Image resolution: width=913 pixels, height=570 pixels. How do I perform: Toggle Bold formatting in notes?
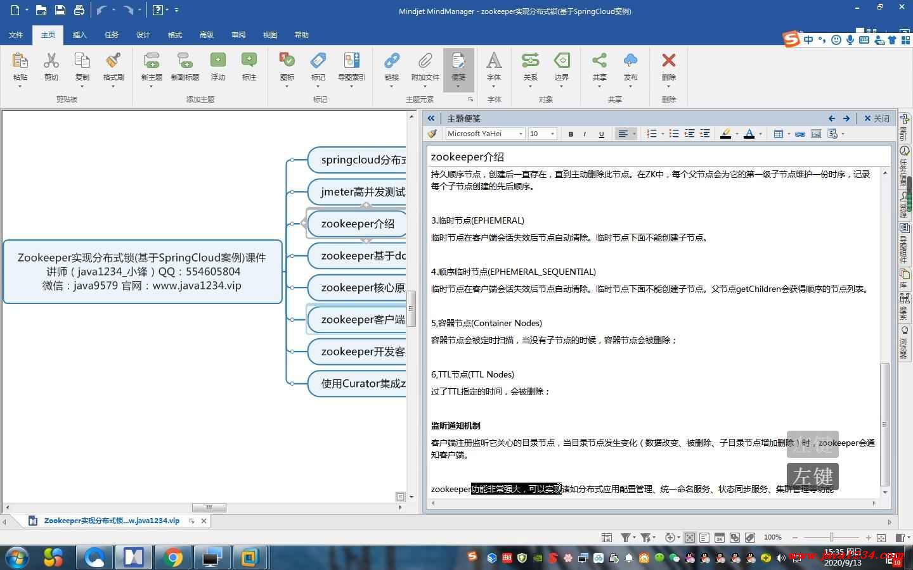pos(571,134)
